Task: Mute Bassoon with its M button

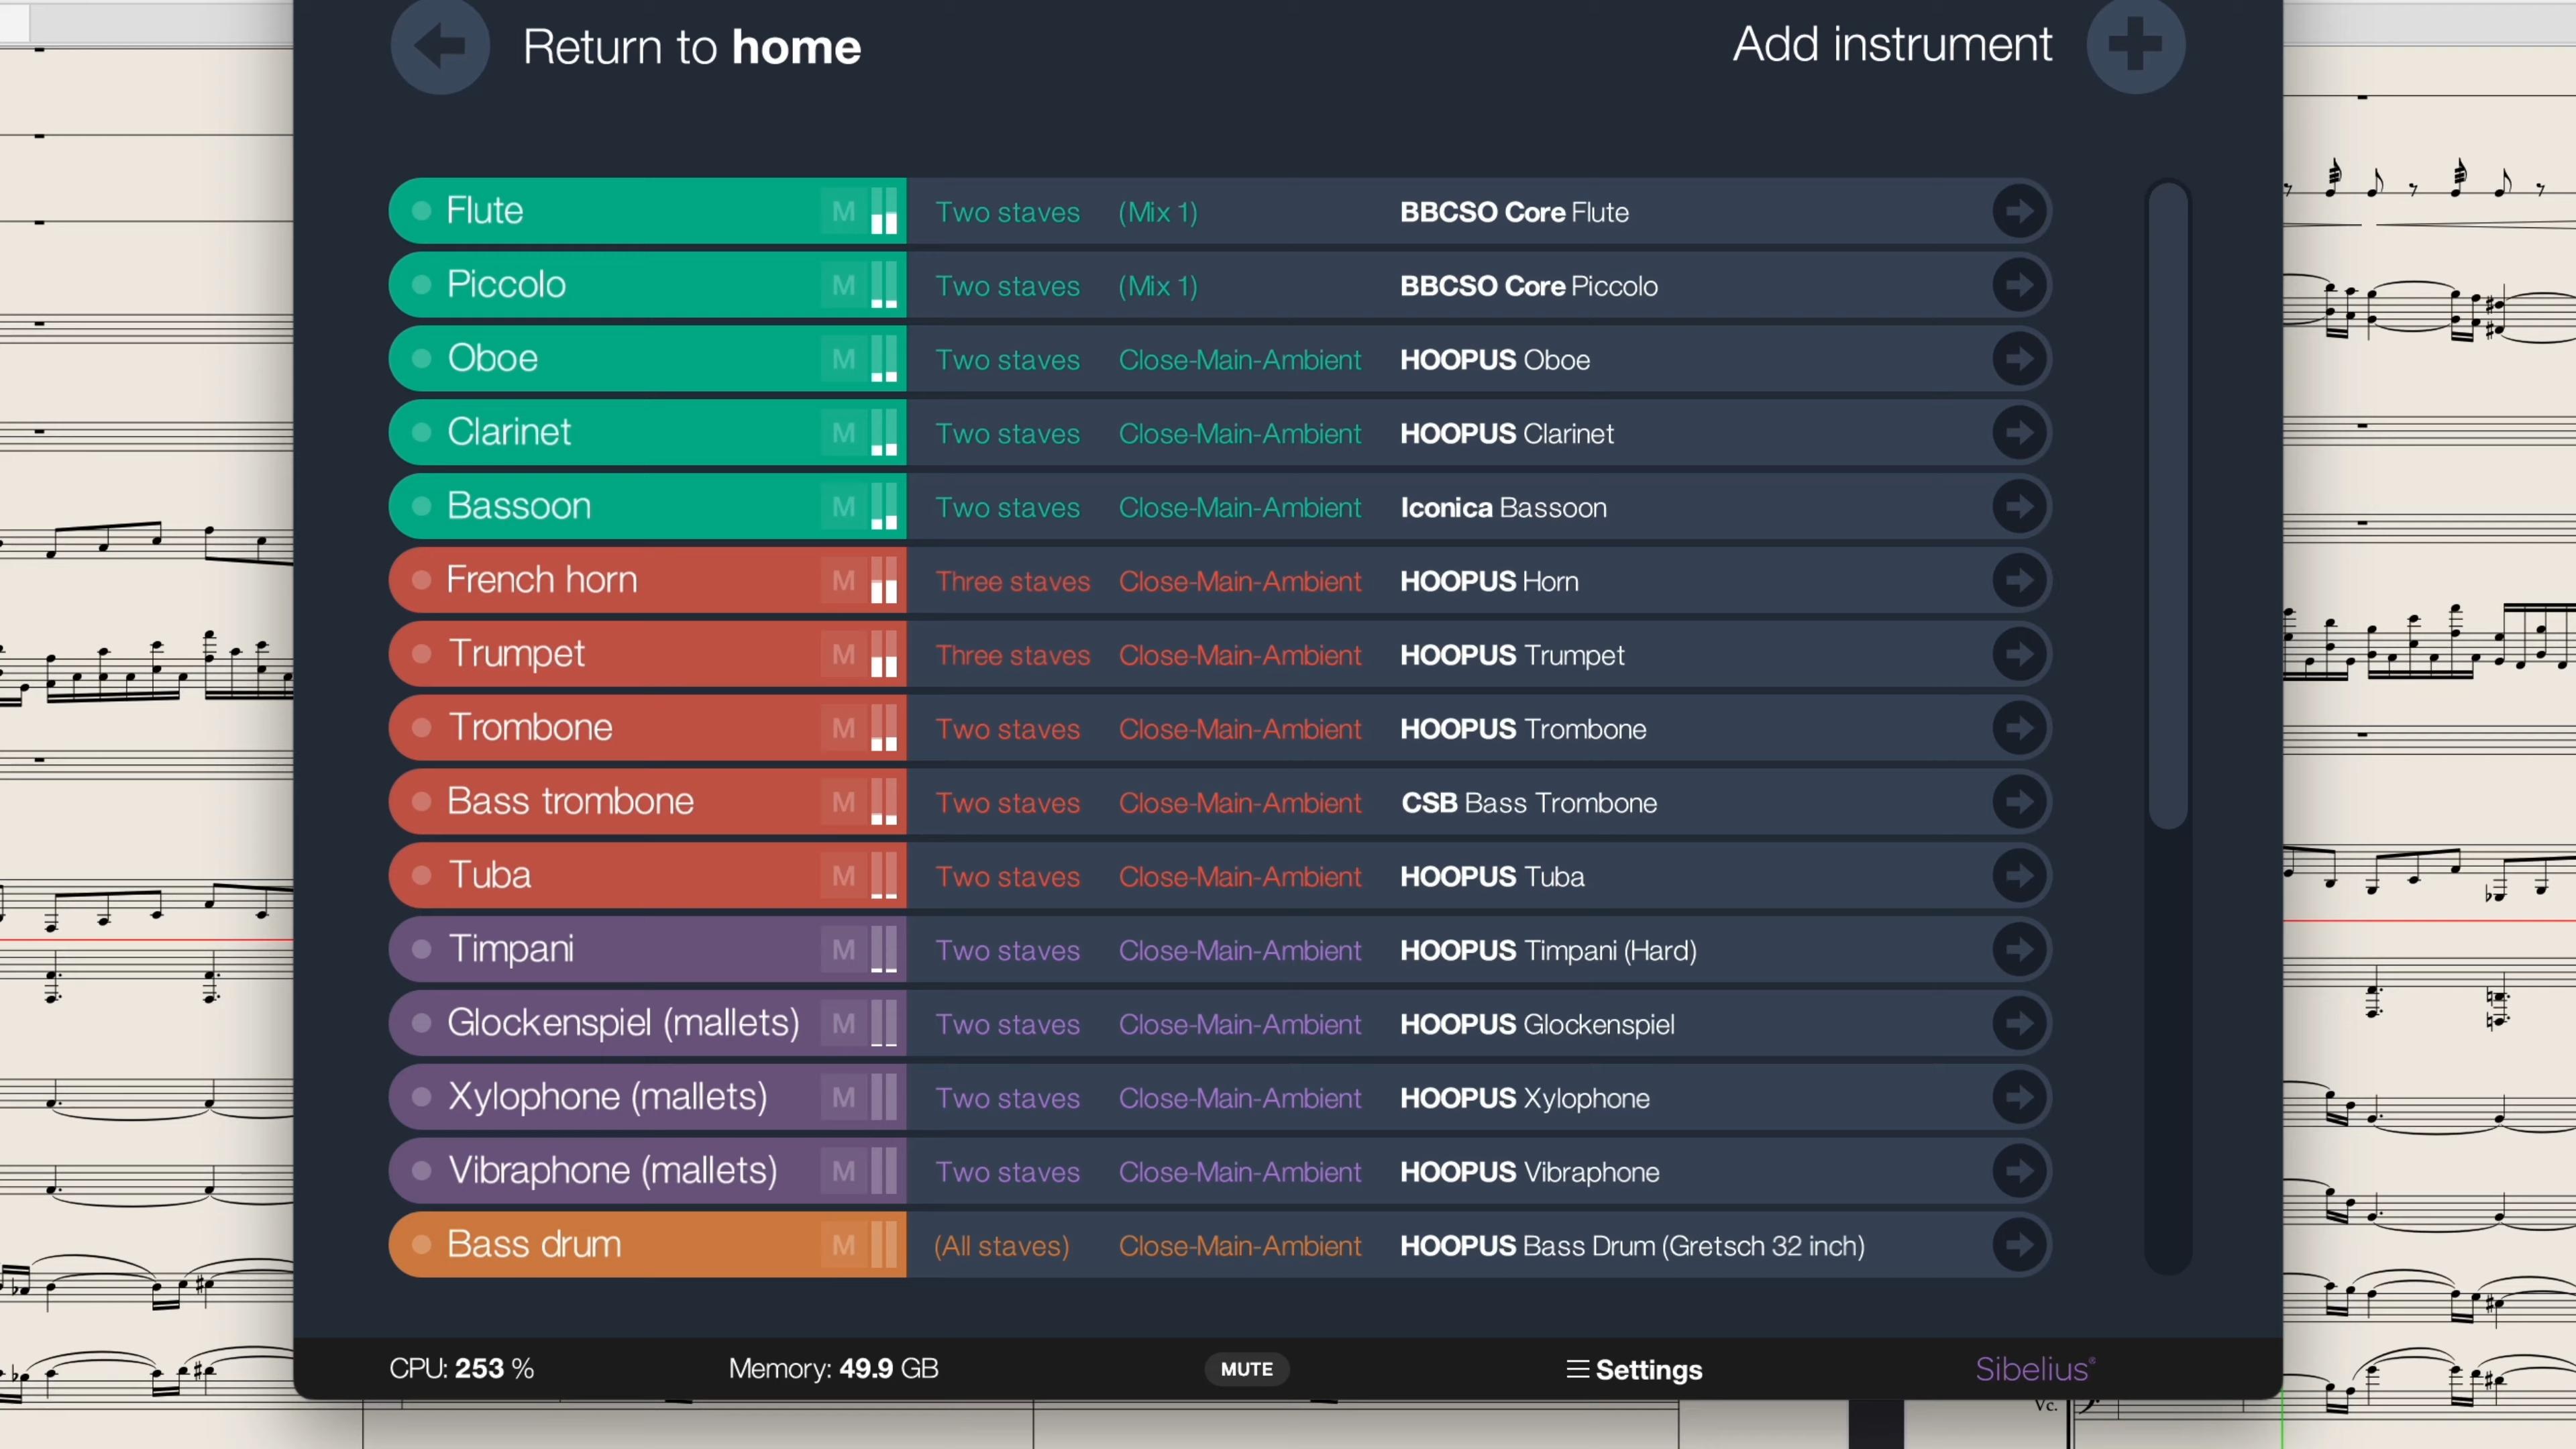Action: [x=844, y=507]
